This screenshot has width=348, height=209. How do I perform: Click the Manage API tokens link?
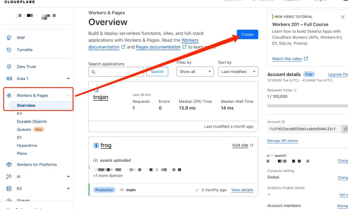click(283, 141)
